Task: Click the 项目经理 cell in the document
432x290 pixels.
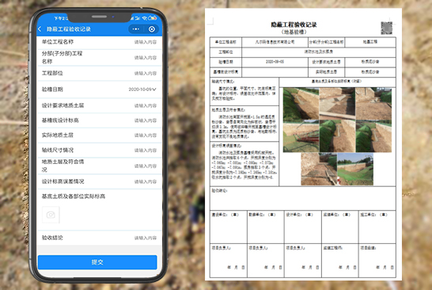Action: pyautogui.click(x=377, y=261)
